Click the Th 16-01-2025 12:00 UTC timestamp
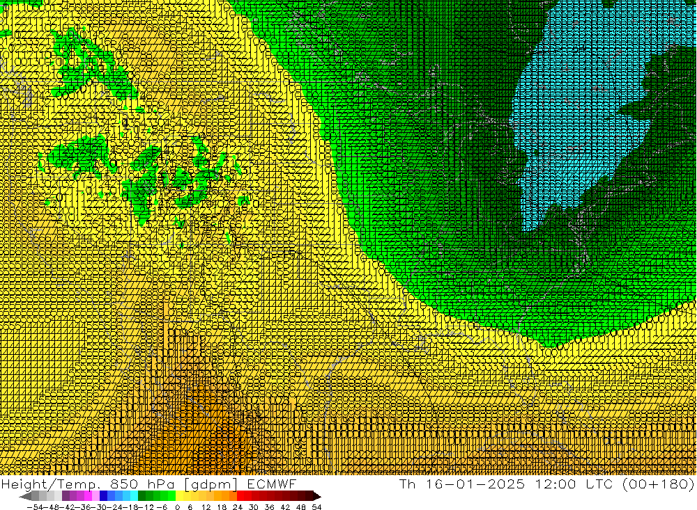Image resolution: width=697 pixels, height=510 pixels. (x=506, y=484)
